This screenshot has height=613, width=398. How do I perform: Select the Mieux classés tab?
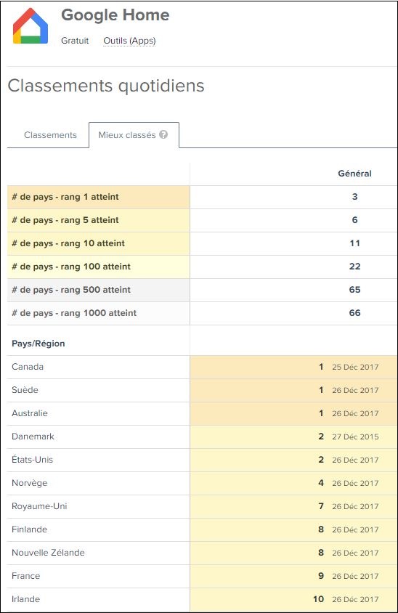pyautogui.click(x=134, y=135)
